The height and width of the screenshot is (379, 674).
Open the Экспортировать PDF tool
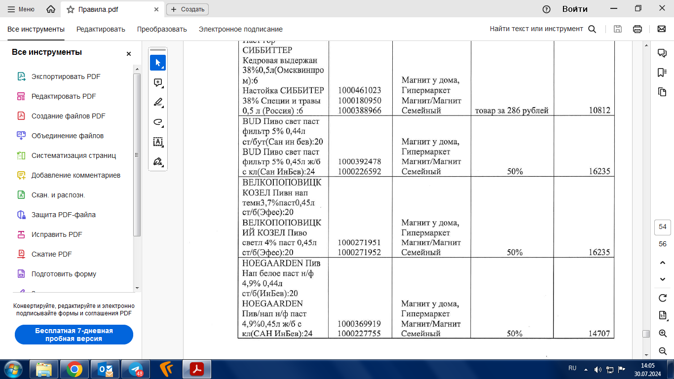[x=66, y=76]
